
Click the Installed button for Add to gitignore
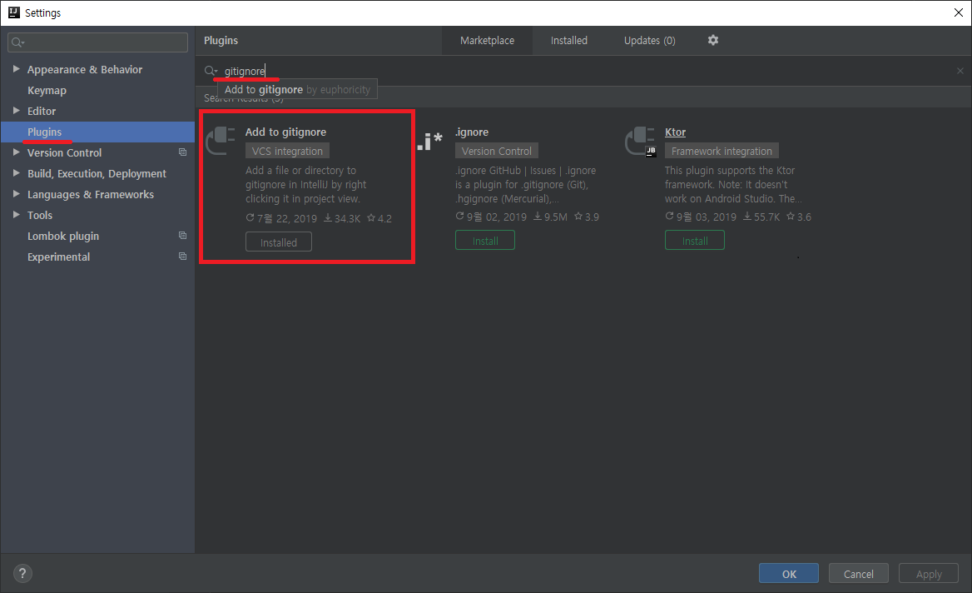coord(278,242)
